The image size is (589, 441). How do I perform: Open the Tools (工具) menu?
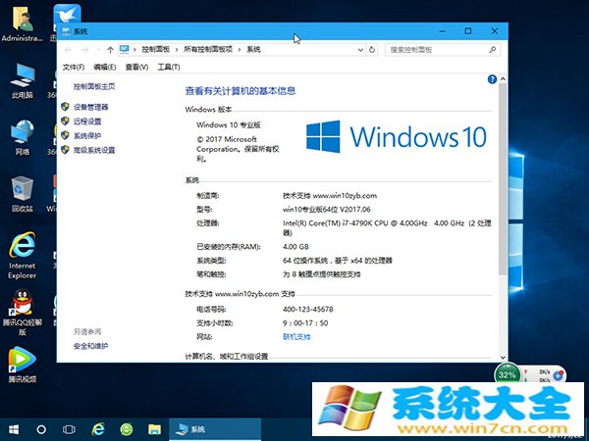tap(168, 67)
